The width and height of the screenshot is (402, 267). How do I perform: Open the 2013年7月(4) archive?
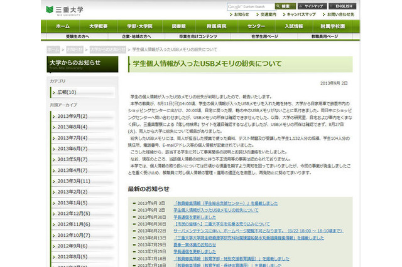click(82, 138)
